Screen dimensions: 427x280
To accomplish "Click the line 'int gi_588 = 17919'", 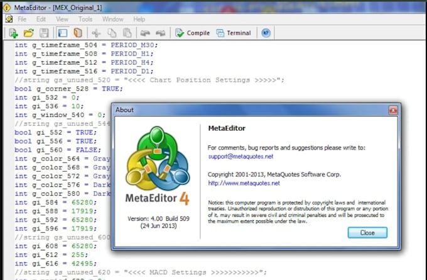I will (x=55, y=211).
